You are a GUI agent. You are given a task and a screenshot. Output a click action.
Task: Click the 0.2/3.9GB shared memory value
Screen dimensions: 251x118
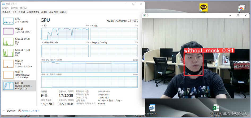coord(66,104)
